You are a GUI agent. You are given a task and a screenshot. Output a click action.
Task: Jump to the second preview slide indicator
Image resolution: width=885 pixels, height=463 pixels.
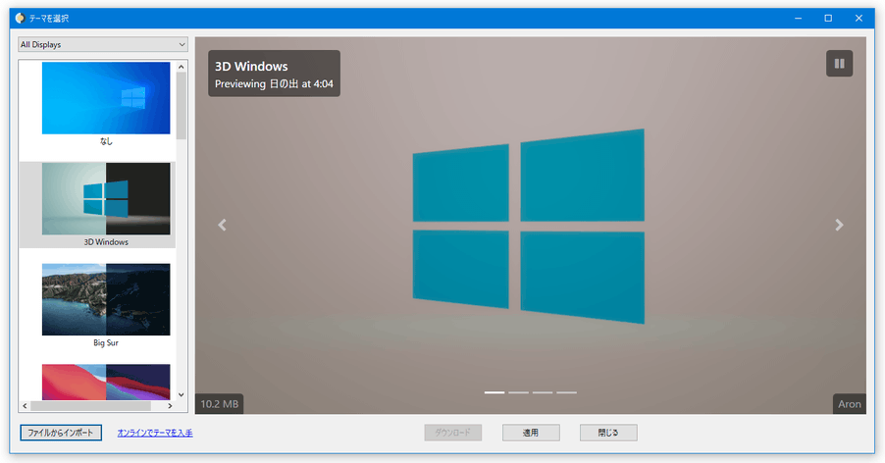click(x=518, y=392)
